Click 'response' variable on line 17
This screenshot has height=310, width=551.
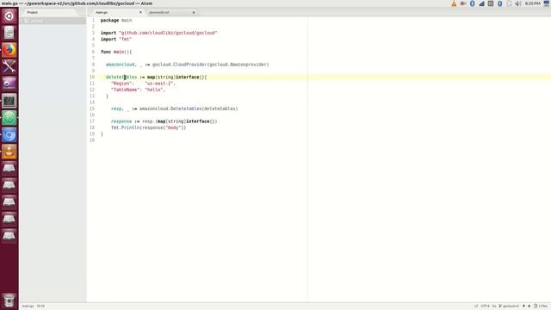[121, 121]
